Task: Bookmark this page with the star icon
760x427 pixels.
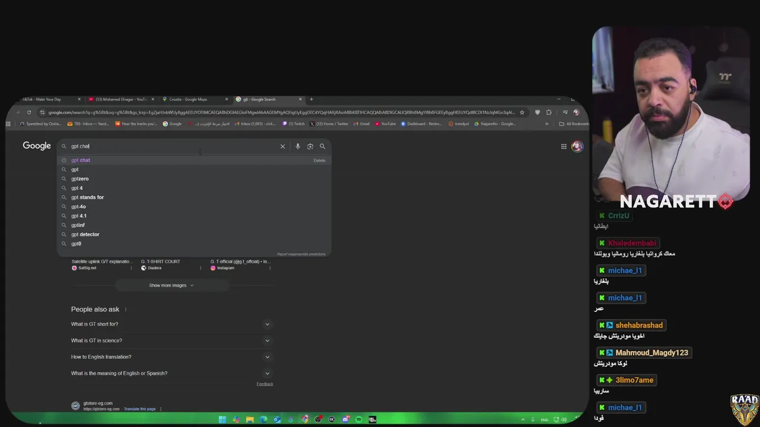Action: (x=522, y=112)
